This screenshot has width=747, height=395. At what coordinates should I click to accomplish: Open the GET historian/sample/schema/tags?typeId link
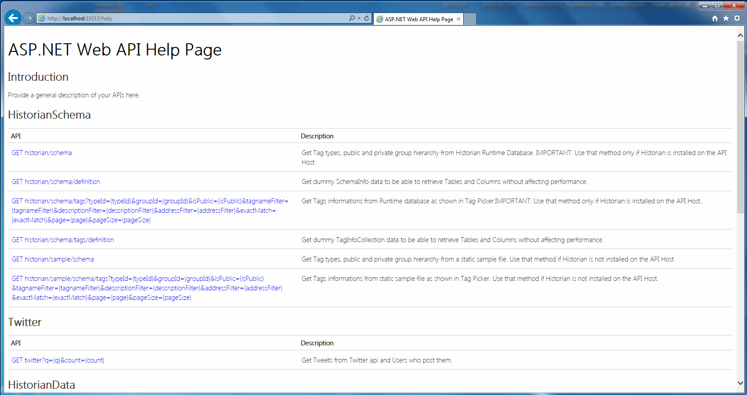(147, 288)
